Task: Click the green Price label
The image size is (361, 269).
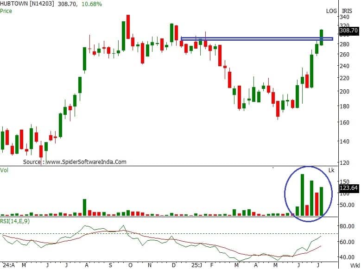Action: (6, 10)
